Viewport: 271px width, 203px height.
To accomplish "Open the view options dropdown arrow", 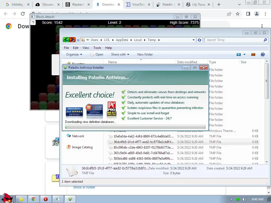I will (244, 54).
